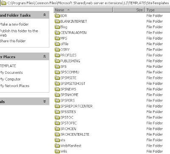Collapse the Other Places panel
170x154 pixels.
(x=45, y=57)
